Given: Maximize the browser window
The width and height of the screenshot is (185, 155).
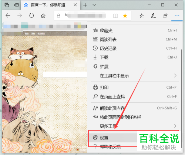Looking at the screenshot, I should [163, 5].
